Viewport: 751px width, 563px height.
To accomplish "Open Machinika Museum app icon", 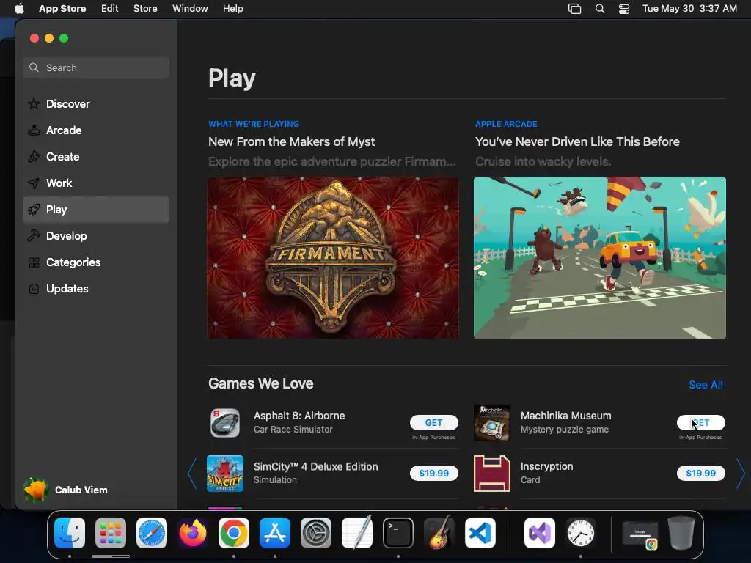I will click(492, 423).
